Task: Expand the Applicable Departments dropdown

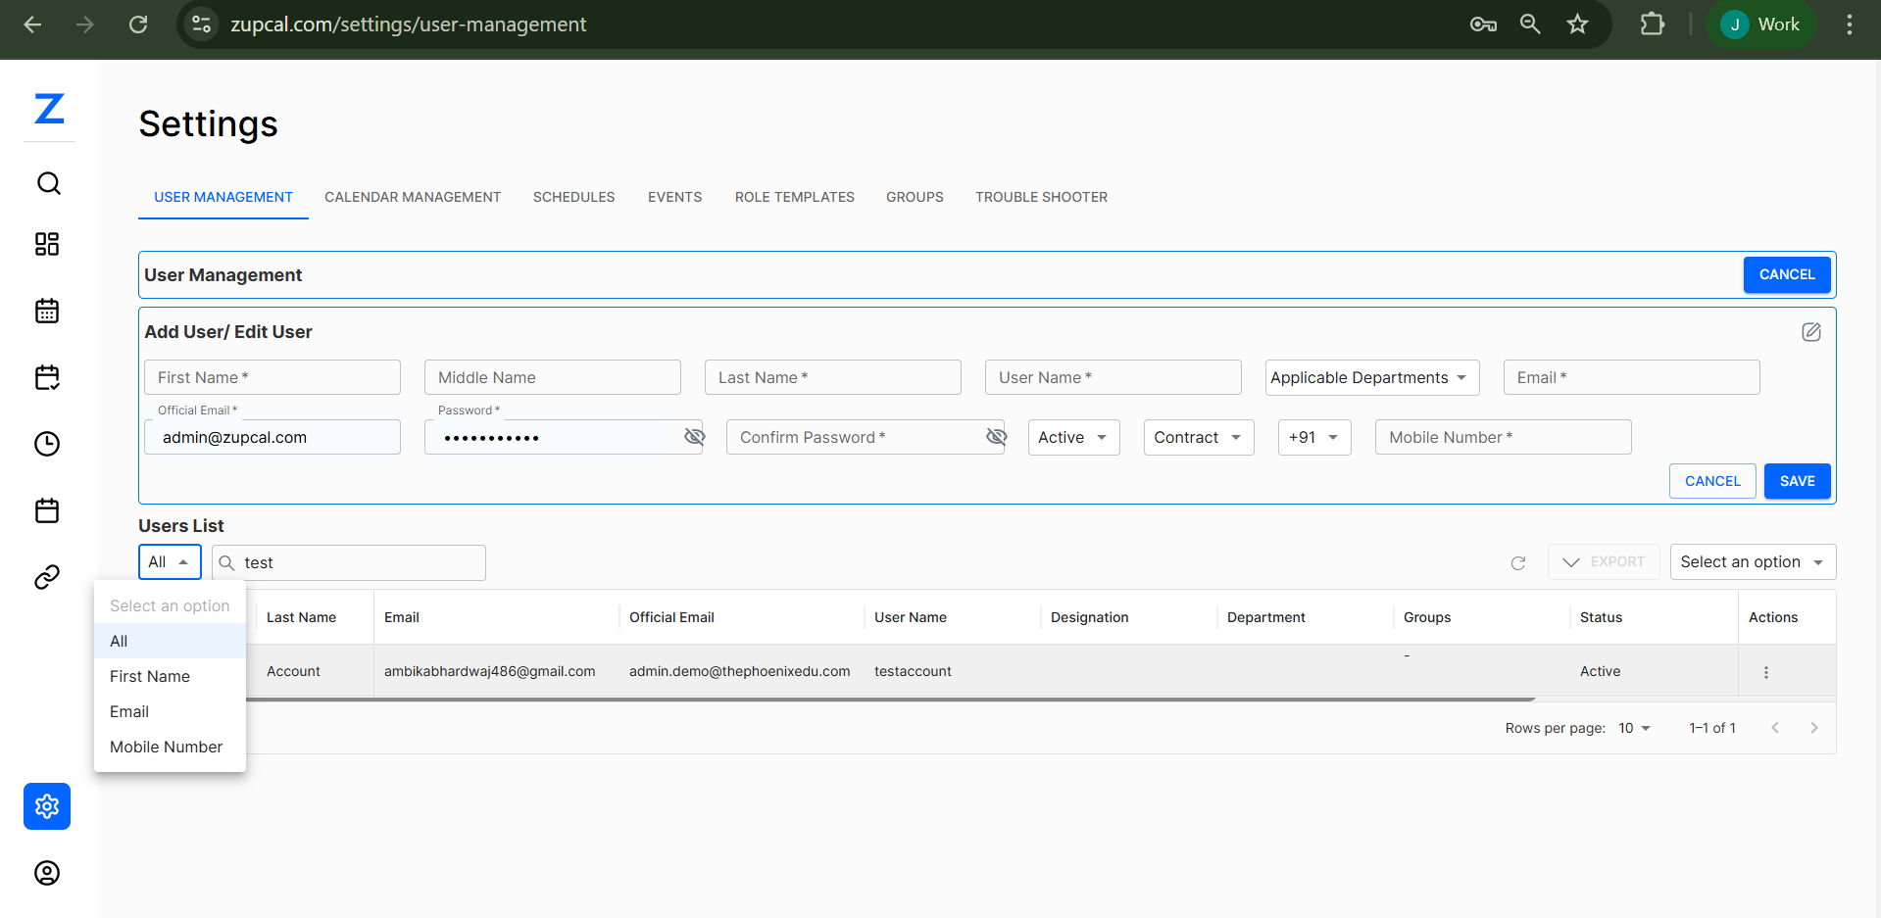Action: tap(1371, 377)
